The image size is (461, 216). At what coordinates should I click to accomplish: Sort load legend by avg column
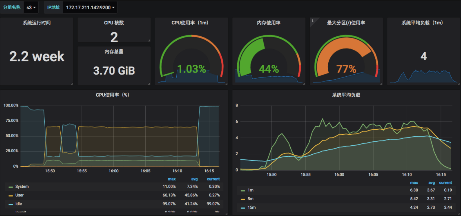(432, 183)
